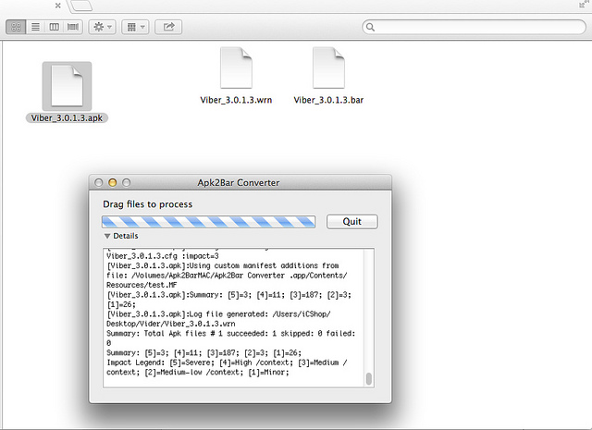This screenshot has width=592, height=430.
Task: Click the Log file generated line
Action: click(x=218, y=319)
